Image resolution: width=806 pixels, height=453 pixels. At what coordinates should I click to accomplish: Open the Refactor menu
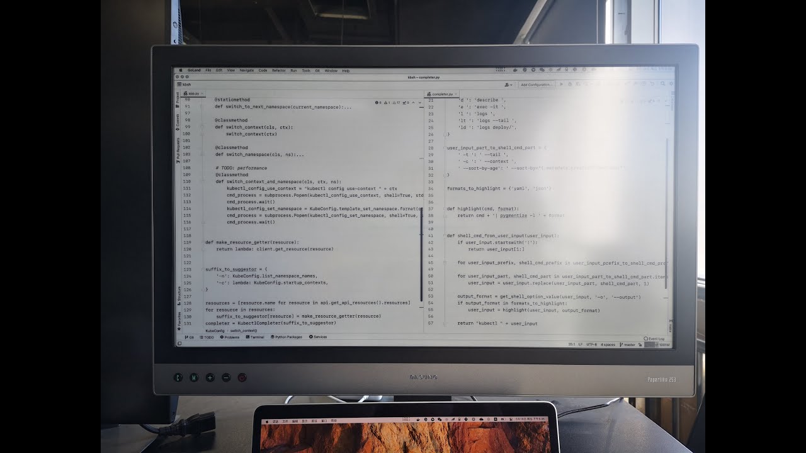pyautogui.click(x=279, y=70)
